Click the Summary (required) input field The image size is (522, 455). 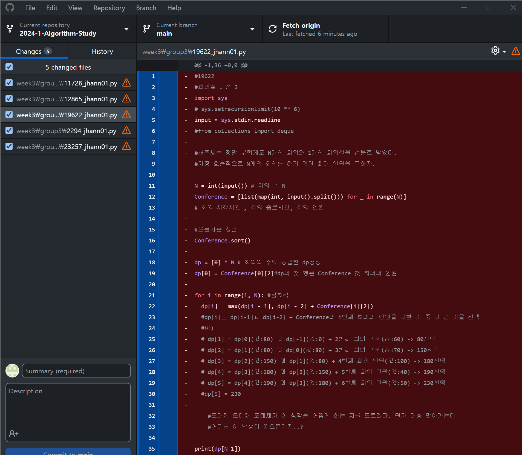coord(76,371)
